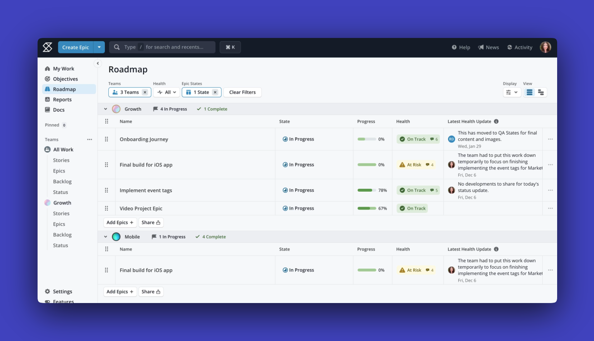This screenshot has height=341, width=594.
Task: Open the Help menu icon
Action: click(454, 47)
